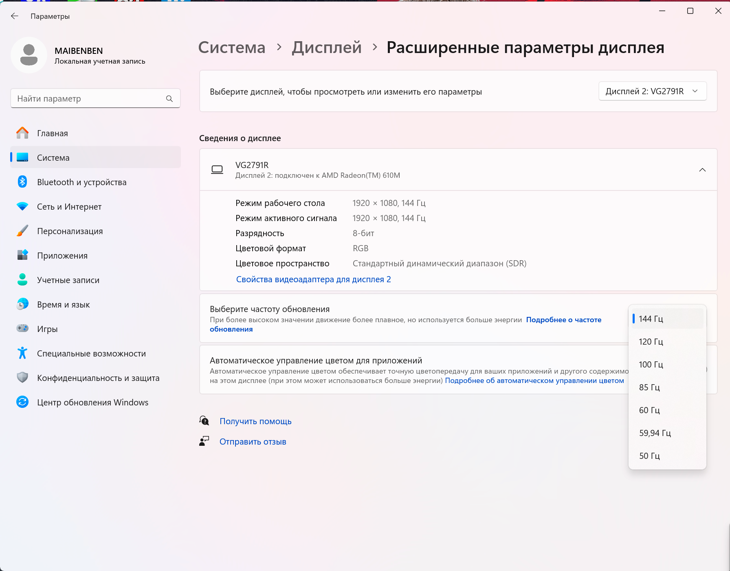Click the search magnifier icon
Screen dimensions: 730x571
[x=169, y=99]
